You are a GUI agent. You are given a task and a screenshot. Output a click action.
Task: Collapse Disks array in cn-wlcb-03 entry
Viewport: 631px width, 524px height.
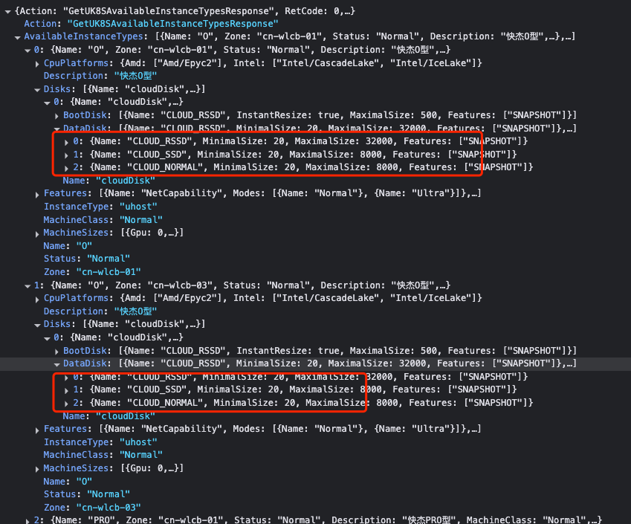click(x=37, y=325)
